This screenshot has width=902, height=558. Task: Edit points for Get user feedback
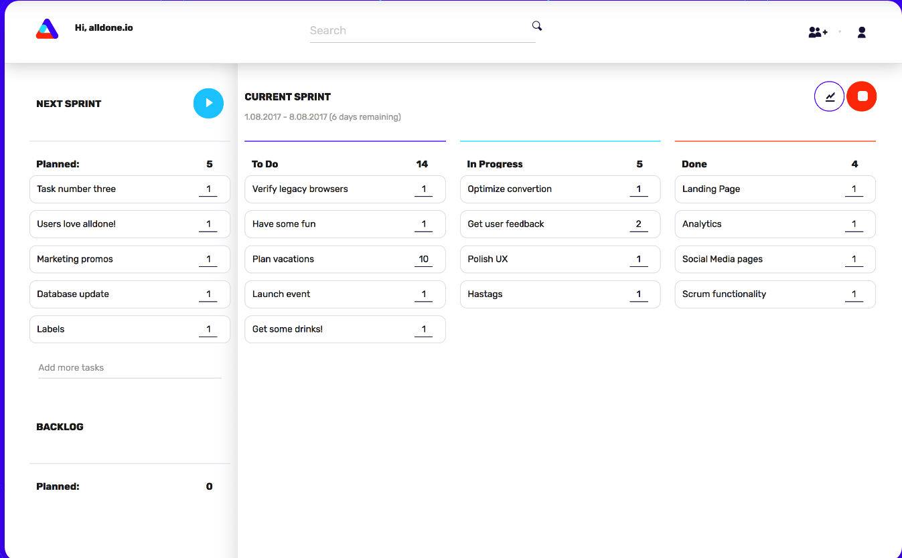(x=638, y=224)
